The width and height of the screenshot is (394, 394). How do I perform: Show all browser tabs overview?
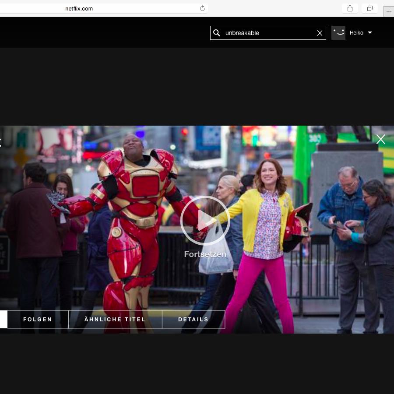click(369, 9)
